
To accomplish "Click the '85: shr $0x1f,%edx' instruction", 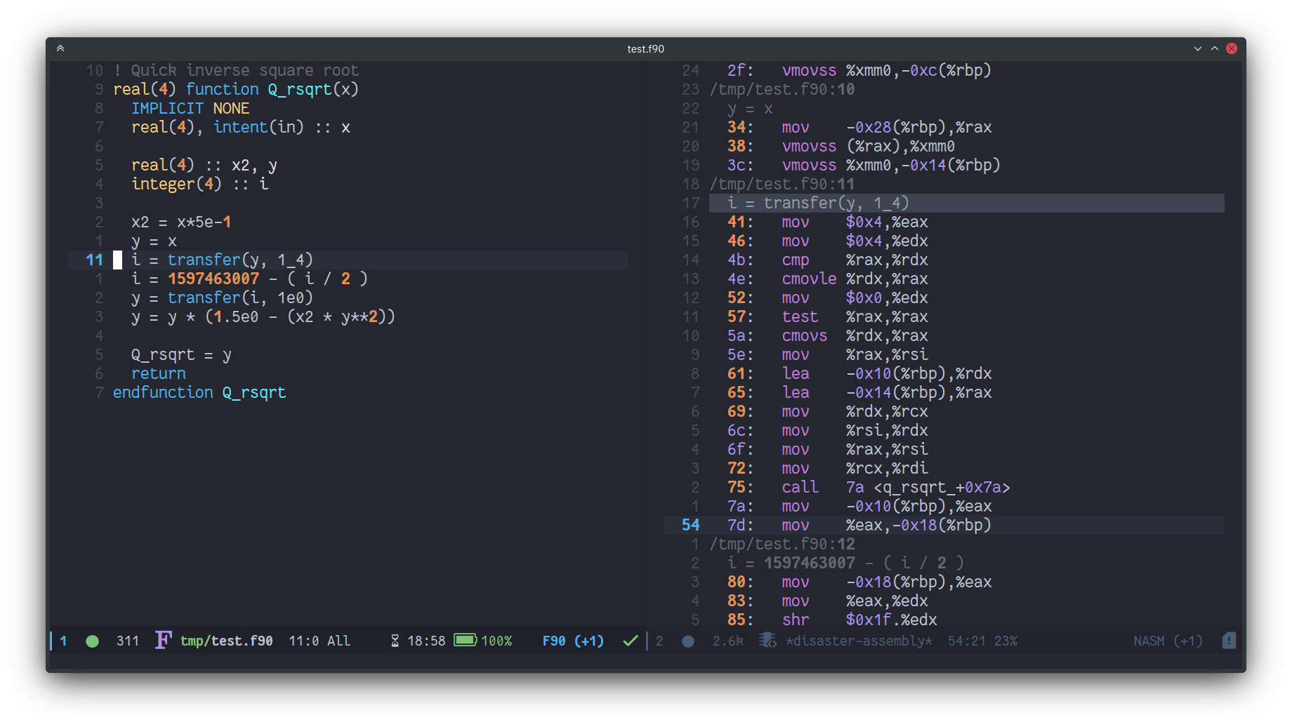I will [x=832, y=620].
